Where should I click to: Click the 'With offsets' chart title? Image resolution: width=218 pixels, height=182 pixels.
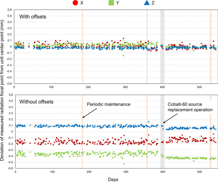[x=33, y=17]
